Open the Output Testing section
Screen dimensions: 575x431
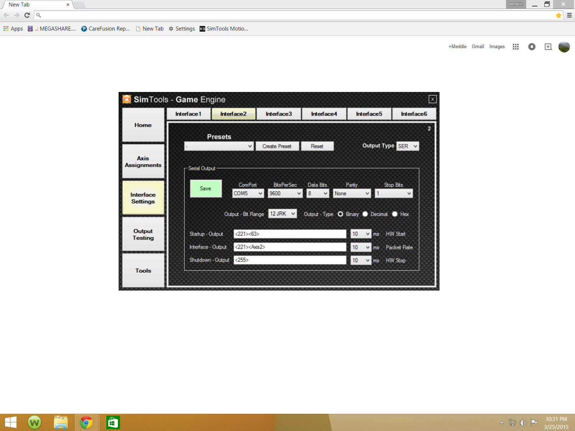coord(143,234)
